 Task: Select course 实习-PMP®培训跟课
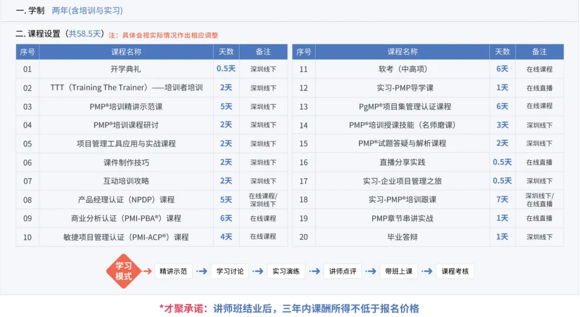[x=402, y=200]
